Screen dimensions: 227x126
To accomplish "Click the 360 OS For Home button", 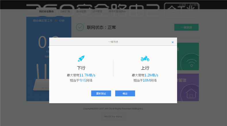I will coord(113,117).
